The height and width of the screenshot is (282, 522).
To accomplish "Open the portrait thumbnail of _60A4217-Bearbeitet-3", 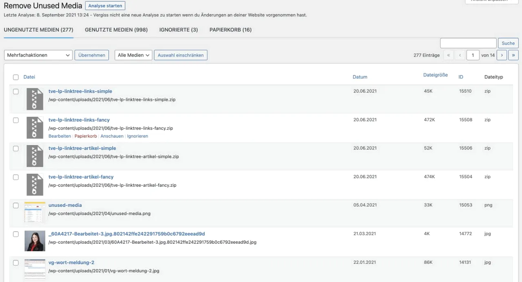I will 35,241.
